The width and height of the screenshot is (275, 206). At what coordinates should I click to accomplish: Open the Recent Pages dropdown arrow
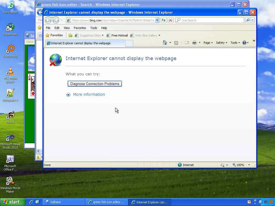pos(61,20)
